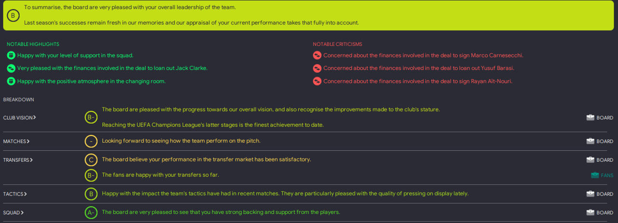The image size is (618, 223).
Task: Click the Marco Carnesecchi criticism icon
Action: [317, 55]
